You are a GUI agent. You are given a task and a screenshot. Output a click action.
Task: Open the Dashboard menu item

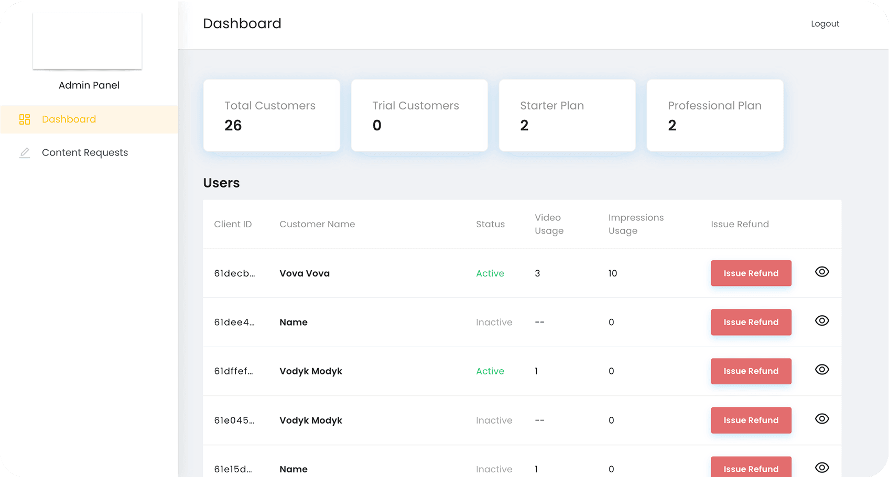click(x=69, y=119)
